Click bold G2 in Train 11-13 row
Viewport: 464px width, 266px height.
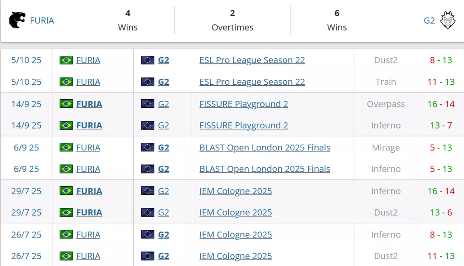(163, 82)
